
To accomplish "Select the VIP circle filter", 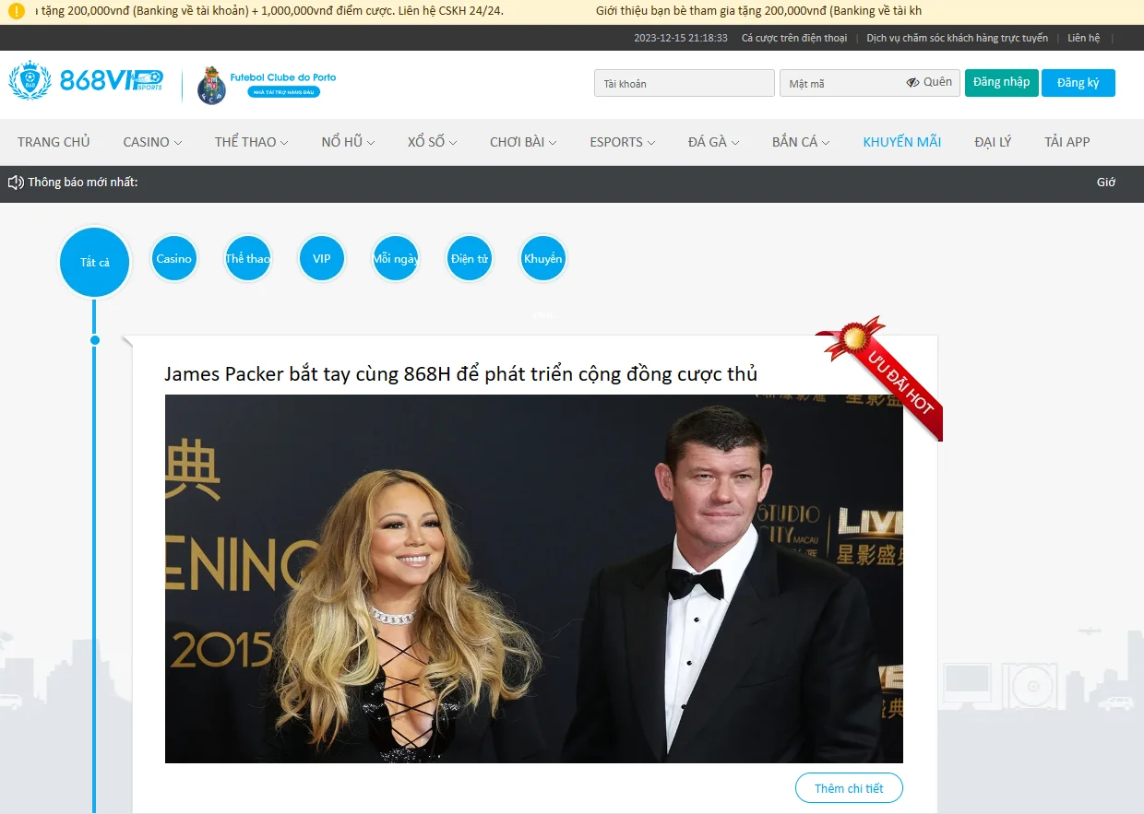I will pos(321,259).
